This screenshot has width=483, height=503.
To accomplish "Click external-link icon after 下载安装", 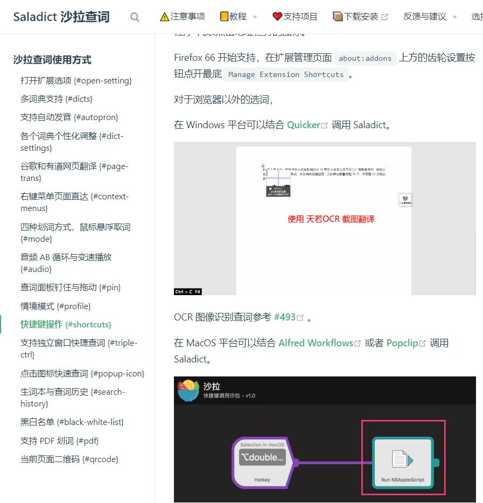I will 385,17.
